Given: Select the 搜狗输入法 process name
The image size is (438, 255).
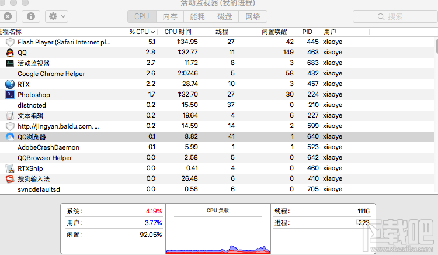Looking at the screenshot, I should (x=33, y=179).
